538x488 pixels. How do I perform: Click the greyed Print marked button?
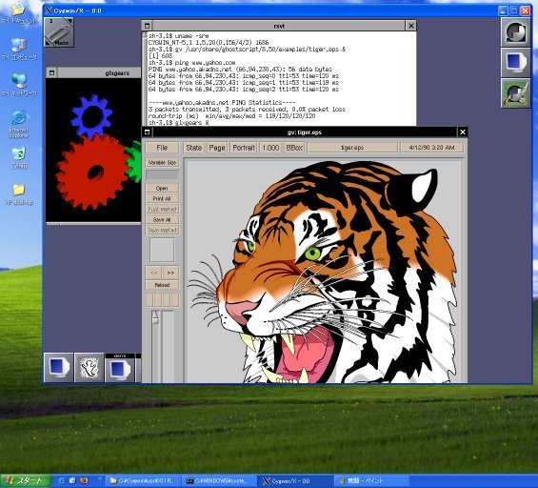162,209
